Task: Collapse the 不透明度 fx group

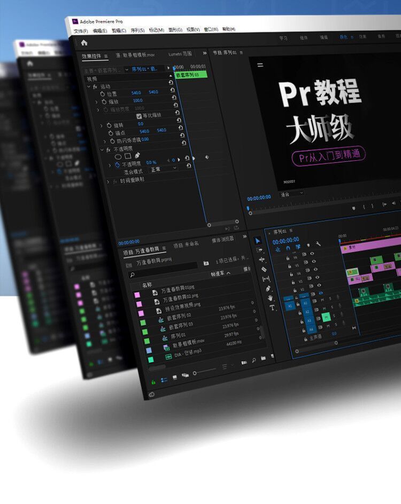Action: (x=102, y=150)
